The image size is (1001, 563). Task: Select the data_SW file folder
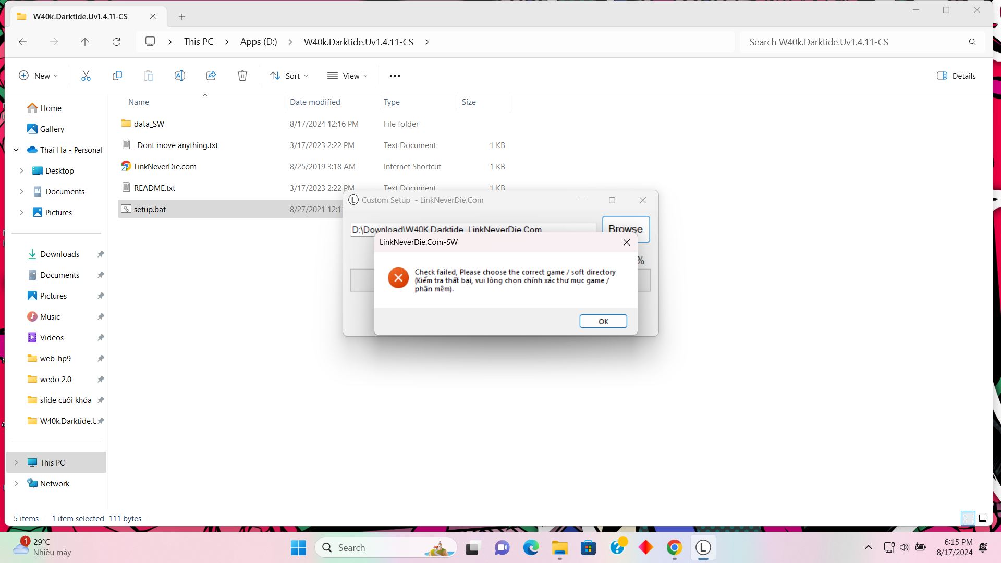pos(149,123)
